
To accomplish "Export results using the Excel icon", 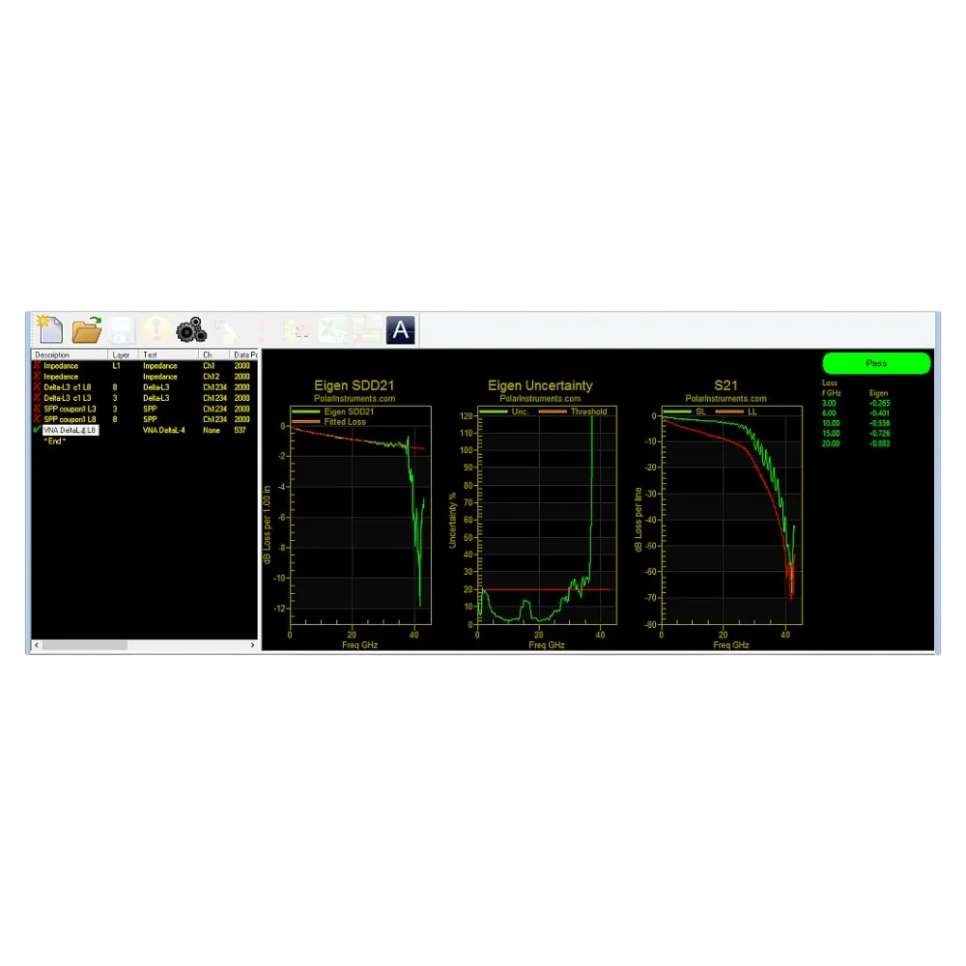I will click(x=333, y=328).
